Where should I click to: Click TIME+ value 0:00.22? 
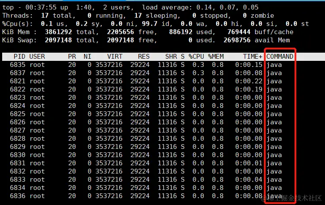point(249,81)
